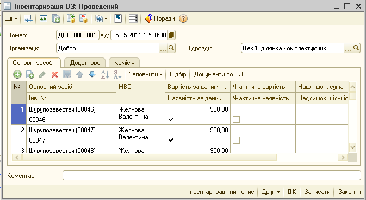This screenshot has height=200, width=366.
Task: Move row down with blue arrow
Action: coord(92,74)
